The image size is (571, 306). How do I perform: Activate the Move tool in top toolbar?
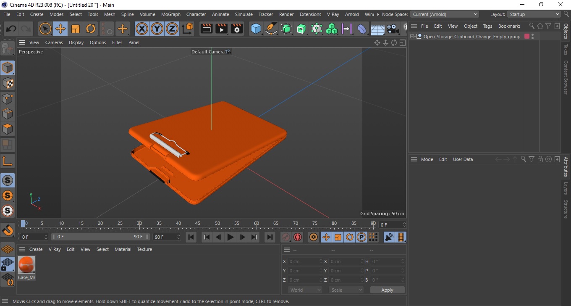[x=60, y=29]
